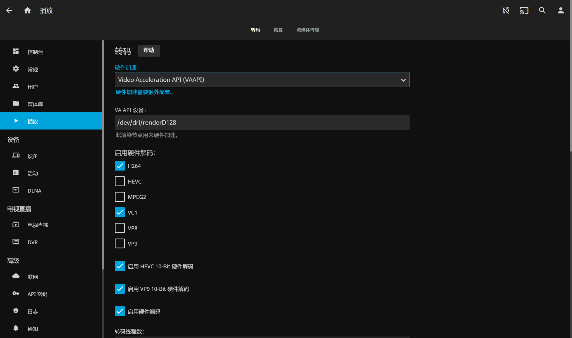
Task: Uncheck the H264 hardware decoding box
Action: [x=120, y=166]
